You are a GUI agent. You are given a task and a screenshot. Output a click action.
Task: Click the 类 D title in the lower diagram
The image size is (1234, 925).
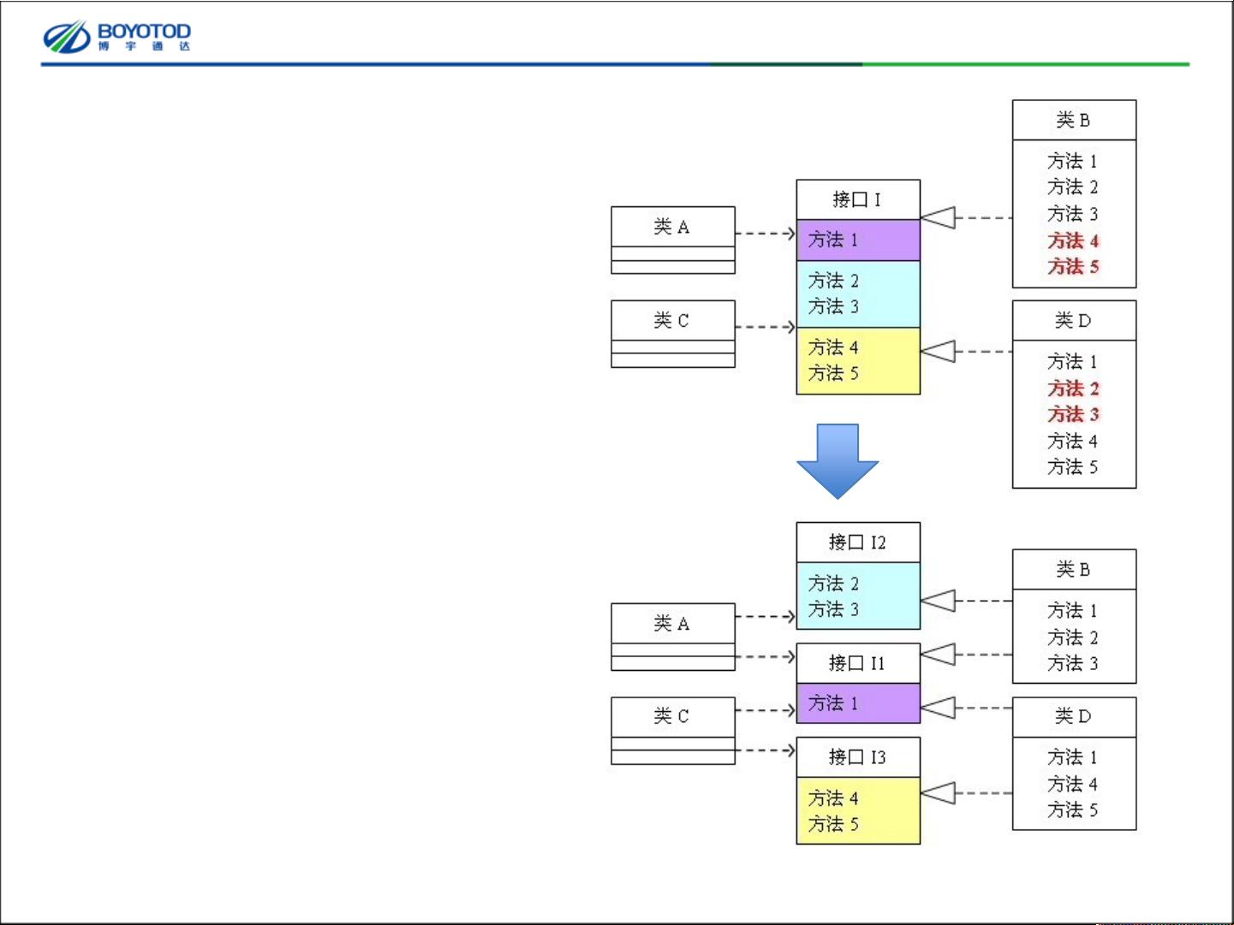pyautogui.click(x=1074, y=717)
